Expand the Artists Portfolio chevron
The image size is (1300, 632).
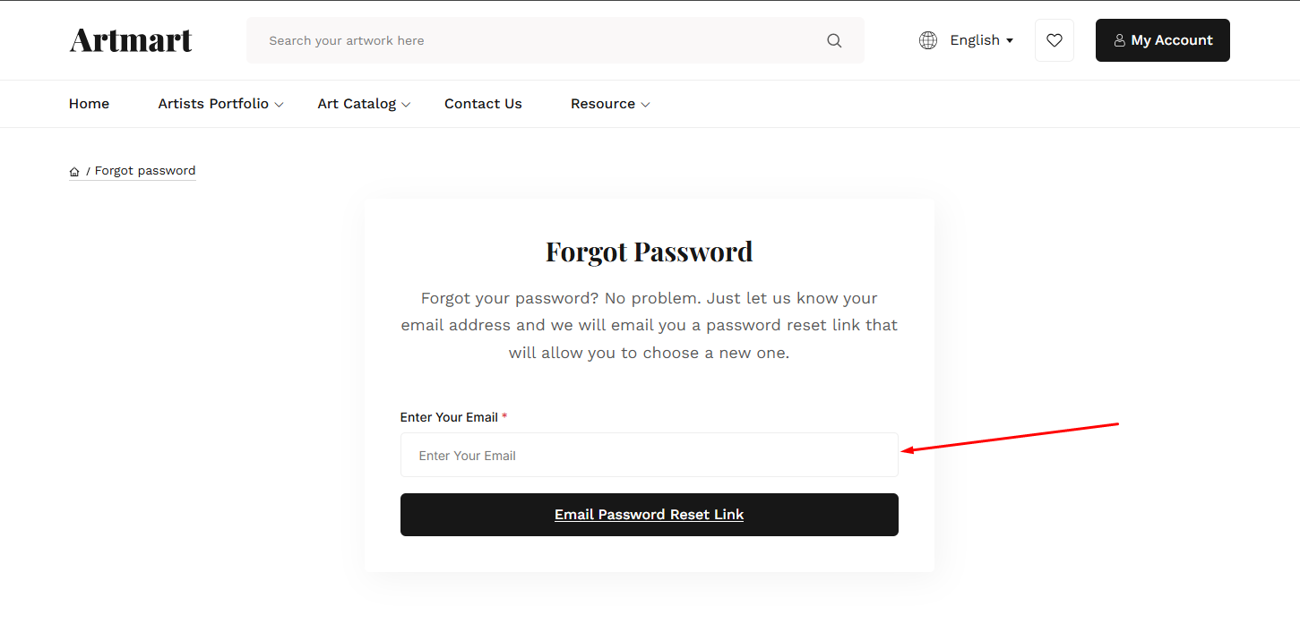tap(280, 105)
